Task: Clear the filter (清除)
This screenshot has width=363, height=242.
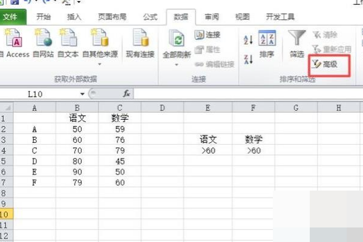Action: (x=325, y=35)
